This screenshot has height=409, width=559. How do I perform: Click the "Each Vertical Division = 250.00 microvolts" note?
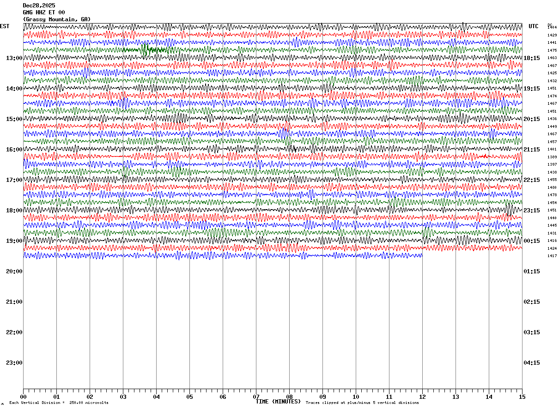click(x=59, y=403)
